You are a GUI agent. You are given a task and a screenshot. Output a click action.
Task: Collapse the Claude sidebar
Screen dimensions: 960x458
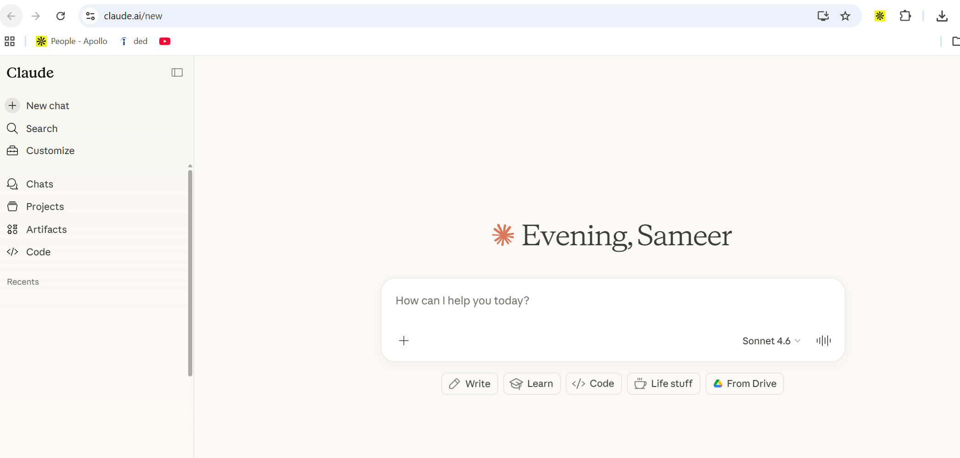coord(177,72)
